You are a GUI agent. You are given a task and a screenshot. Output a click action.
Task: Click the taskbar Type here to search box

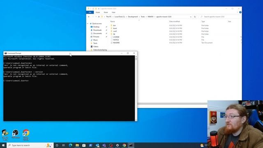[30, 145]
